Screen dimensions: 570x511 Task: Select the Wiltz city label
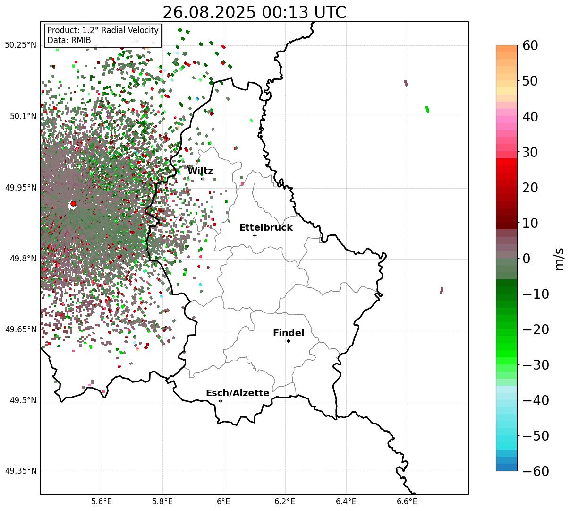(x=200, y=171)
